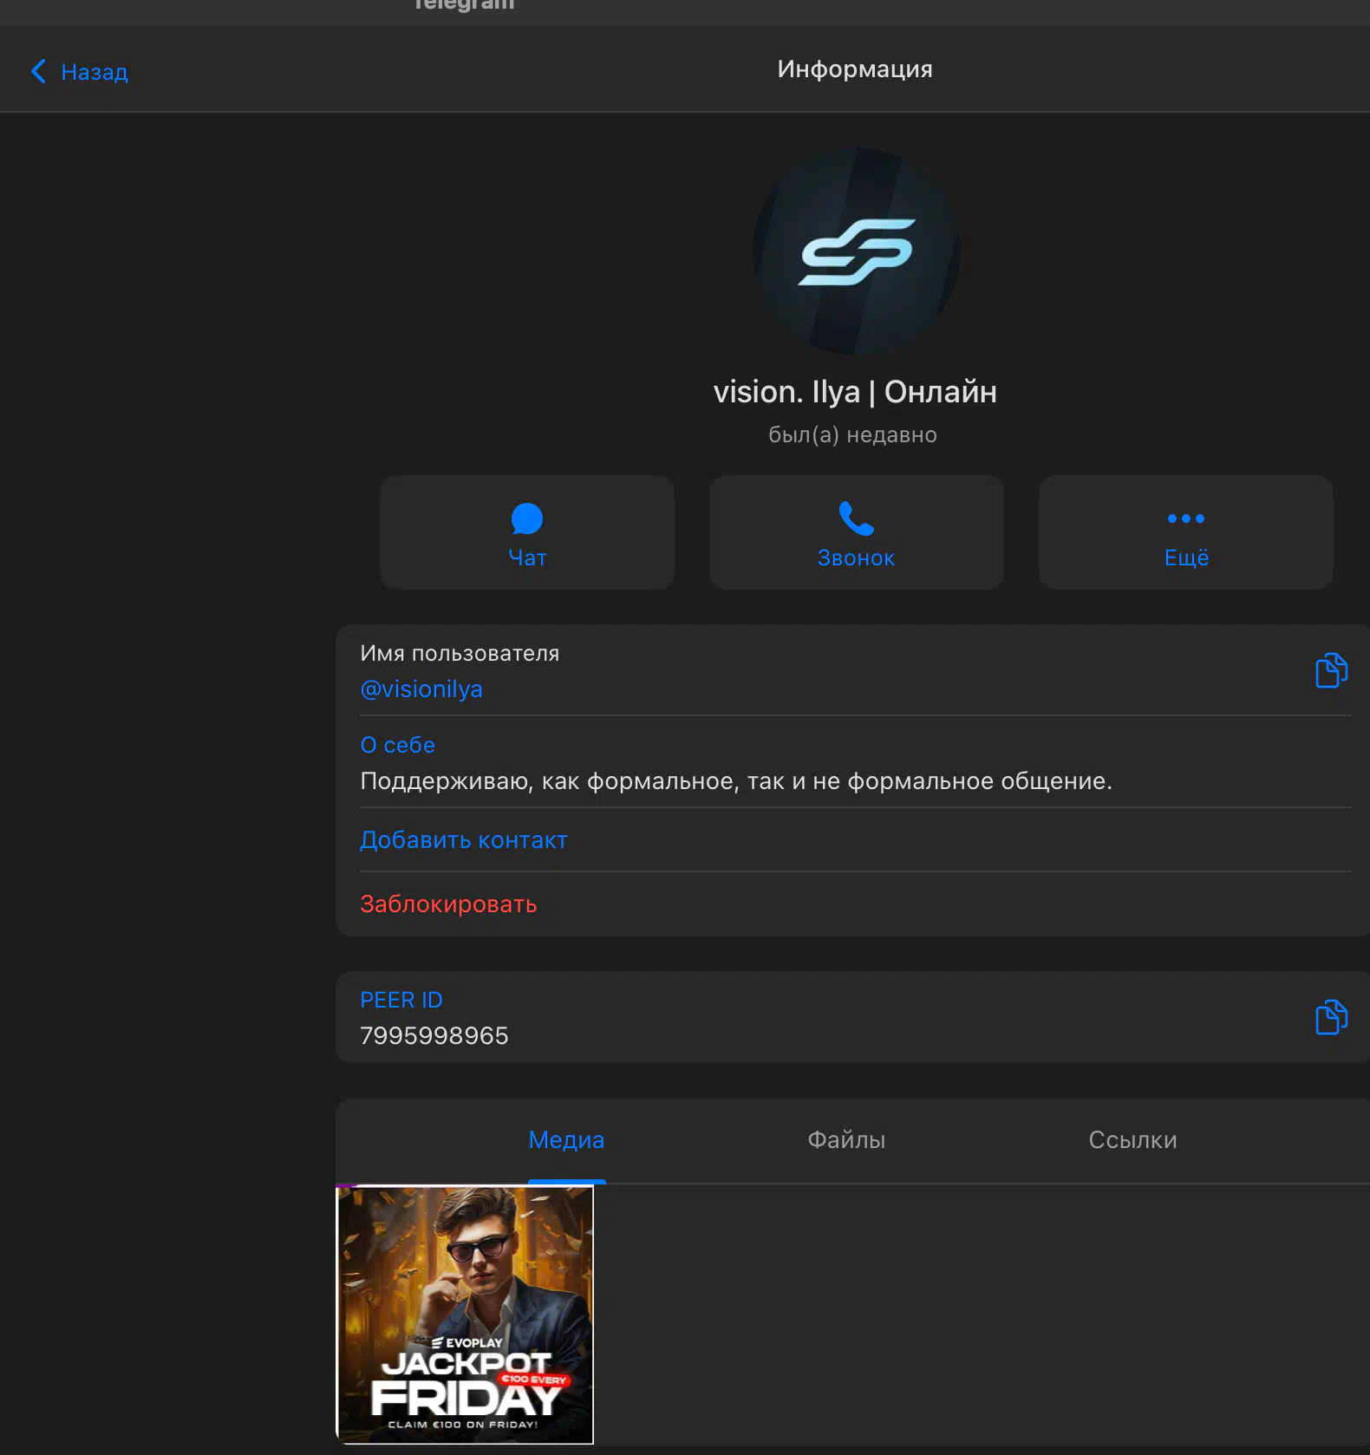Open the profile avatar picture
This screenshot has height=1455, width=1370.
tap(856, 251)
